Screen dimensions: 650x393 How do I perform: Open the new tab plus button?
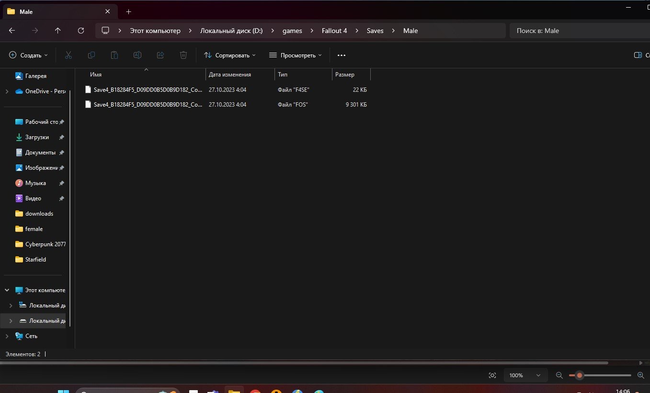(x=128, y=11)
